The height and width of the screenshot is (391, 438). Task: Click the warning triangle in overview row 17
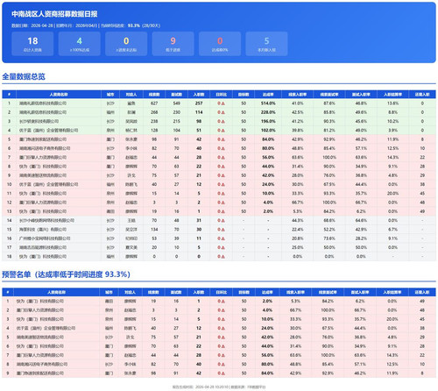pos(223,248)
